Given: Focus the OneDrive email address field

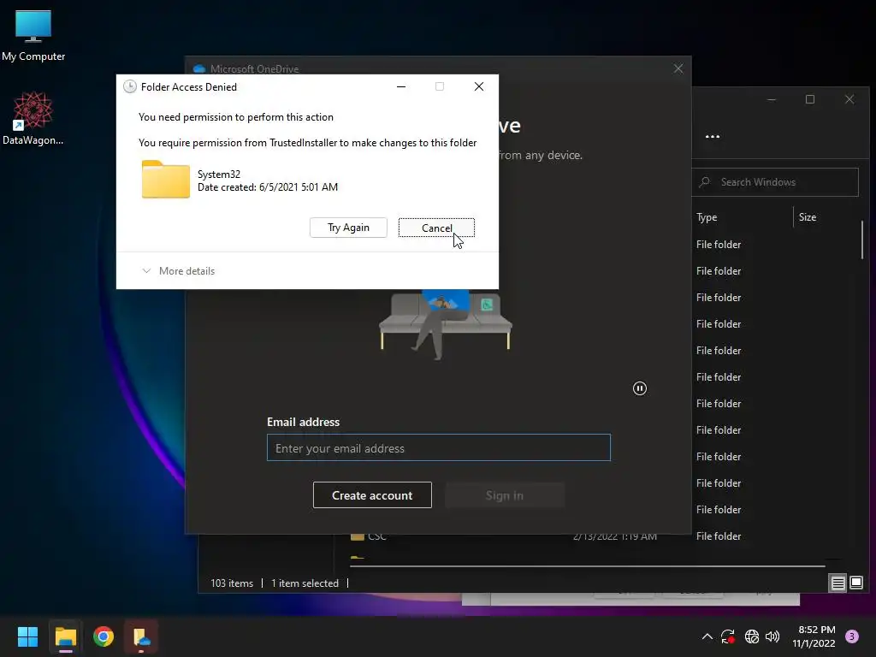Looking at the screenshot, I should click(x=439, y=447).
